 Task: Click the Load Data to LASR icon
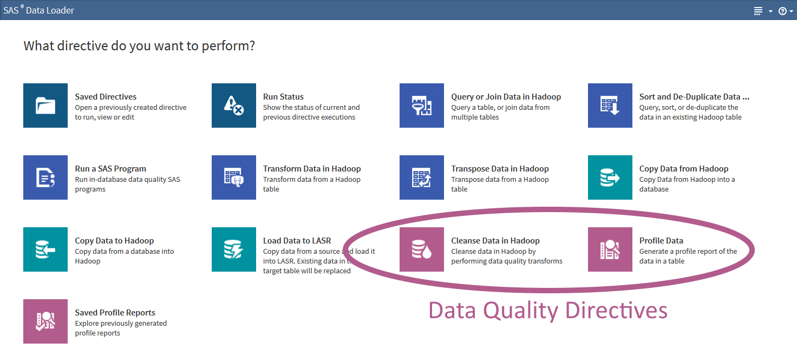pos(233,249)
